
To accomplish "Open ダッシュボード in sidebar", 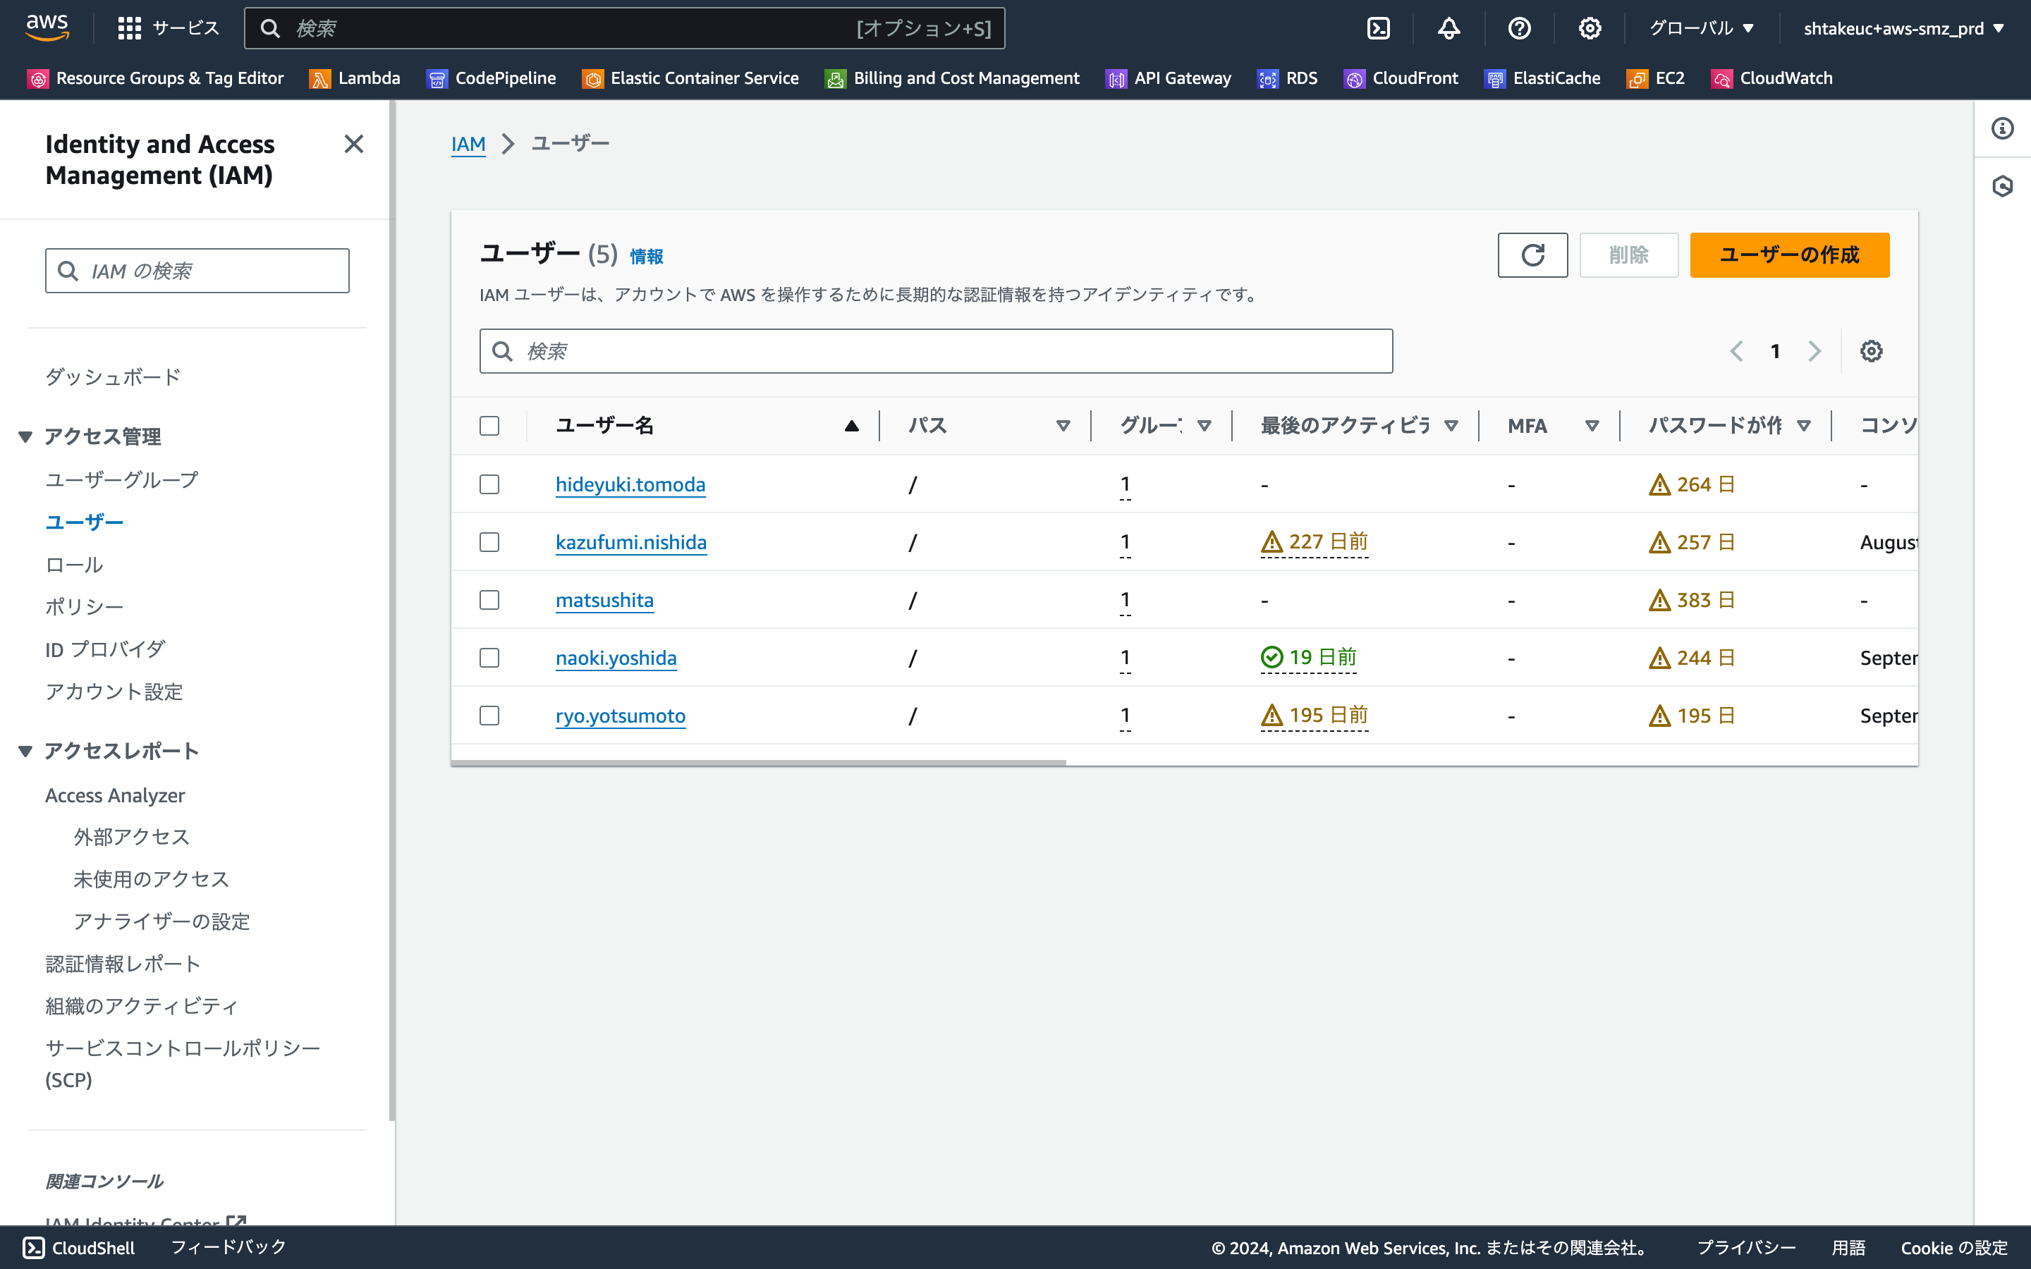I will [x=114, y=377].
